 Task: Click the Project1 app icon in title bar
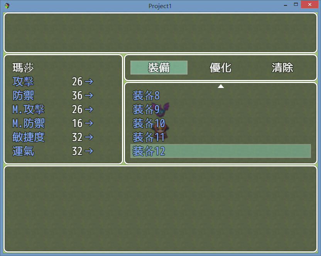coord(7,6)
